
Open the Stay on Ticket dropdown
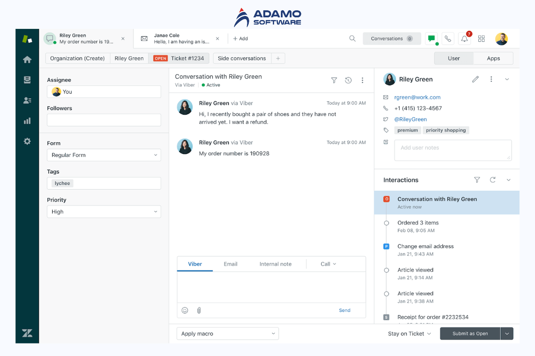[409, 334]
